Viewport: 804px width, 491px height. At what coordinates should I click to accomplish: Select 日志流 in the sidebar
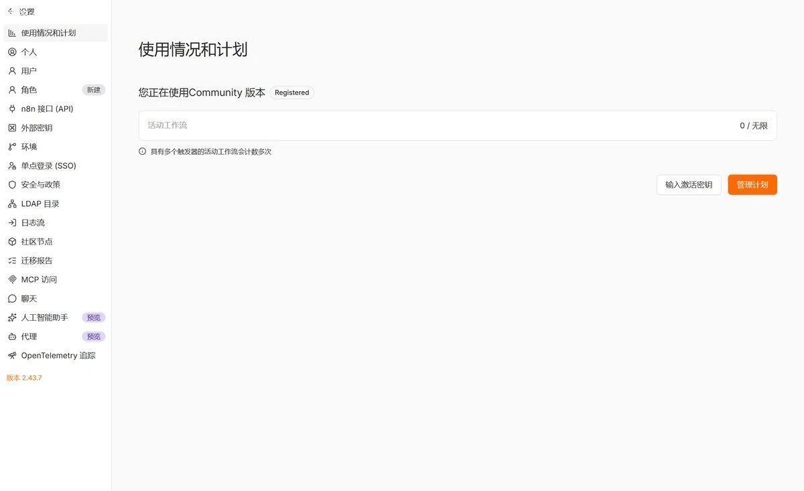[x=56, y=222]
